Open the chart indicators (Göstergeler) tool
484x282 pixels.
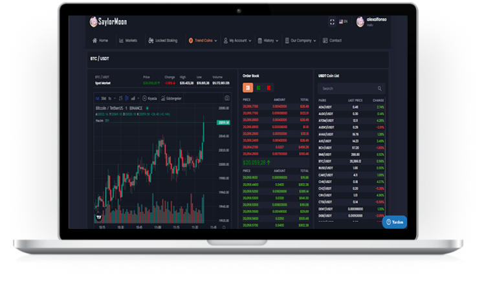(170, 98)
